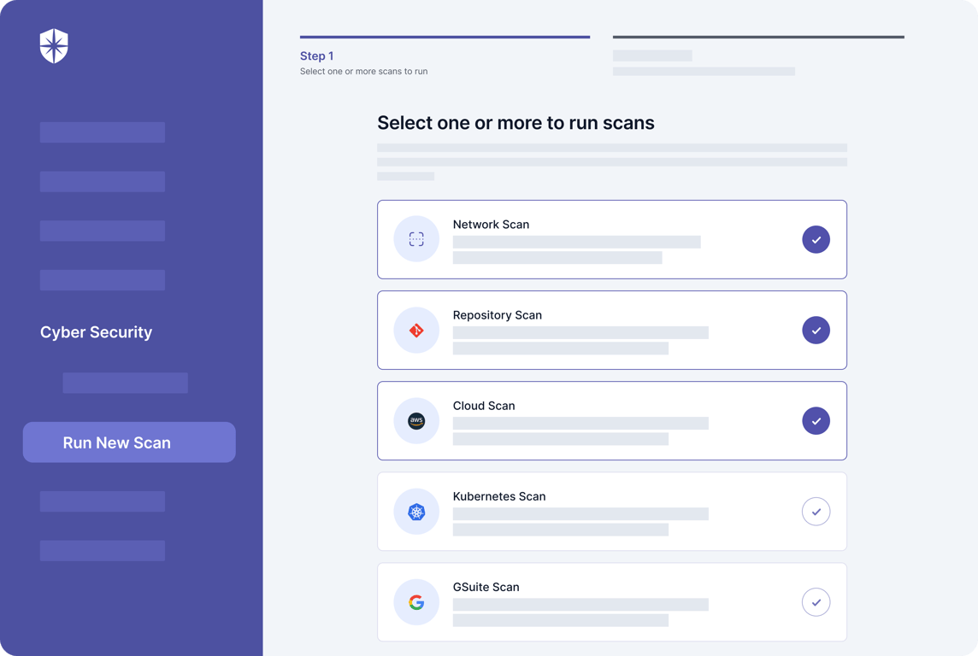978x656 pixels.
Task: Click the Repository Scan git icon
Action: [x=416, y=331]
